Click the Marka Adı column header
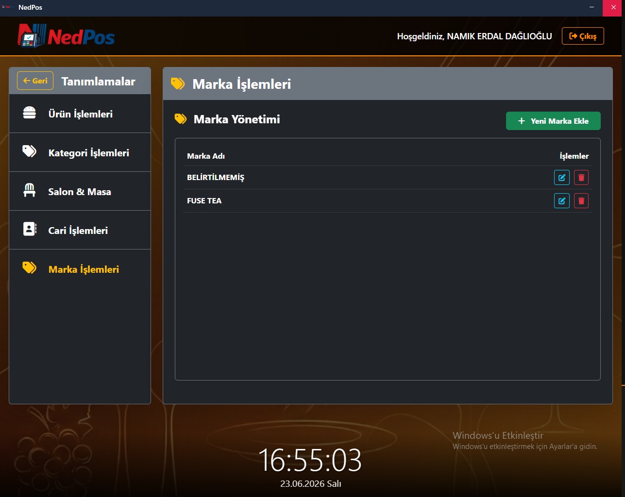This screenshot has height=497, width=625. pos(206,156)
